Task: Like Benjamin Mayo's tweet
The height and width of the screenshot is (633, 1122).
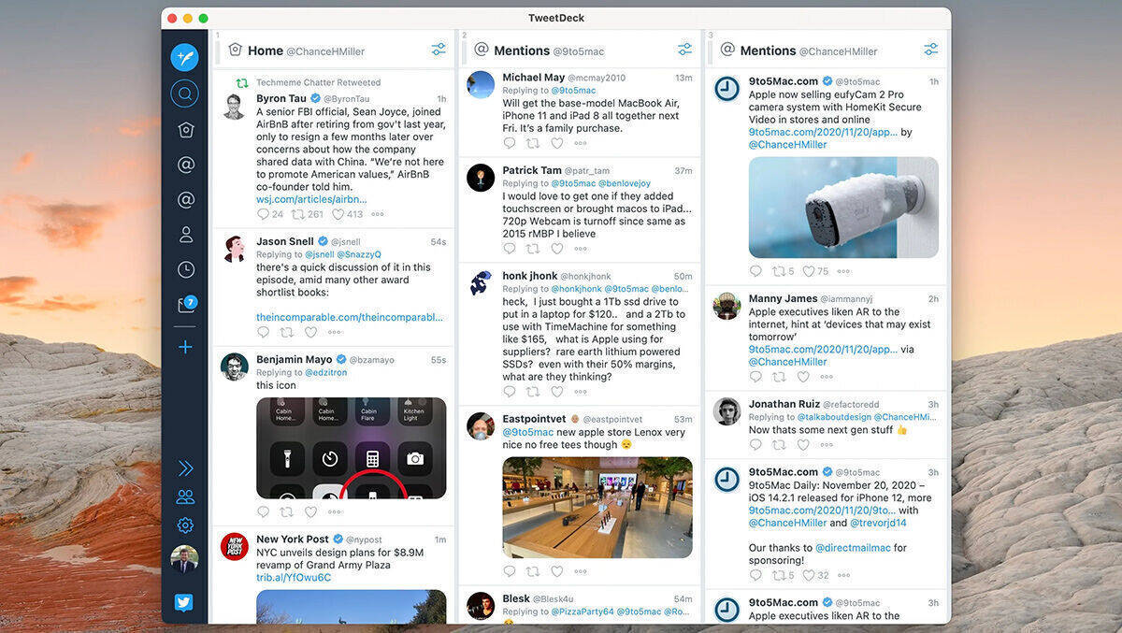Action: pyautogui.click(x=310, y=511)
